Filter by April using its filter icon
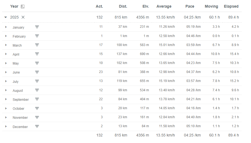 (37, 54)
